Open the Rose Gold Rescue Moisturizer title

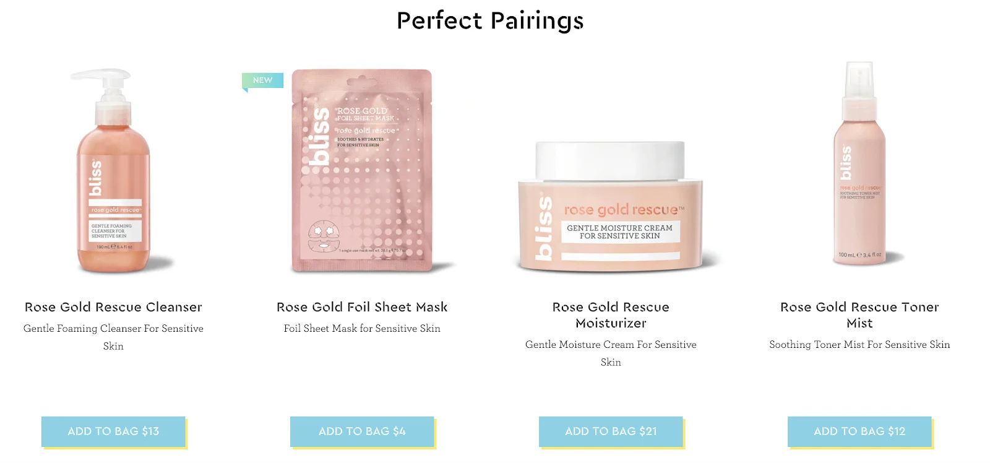point(611,315)
